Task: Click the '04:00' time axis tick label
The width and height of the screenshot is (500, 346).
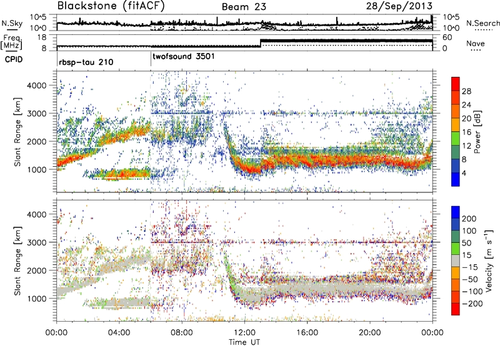Action: coord(119,333)
